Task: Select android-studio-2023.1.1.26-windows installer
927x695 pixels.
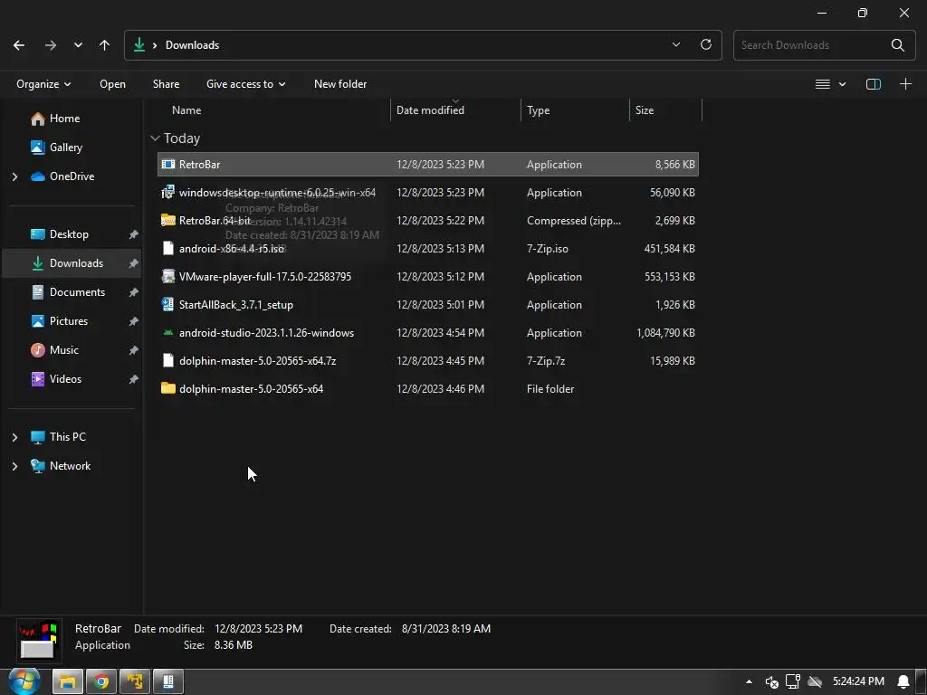Action: click(x=428, y=333)
